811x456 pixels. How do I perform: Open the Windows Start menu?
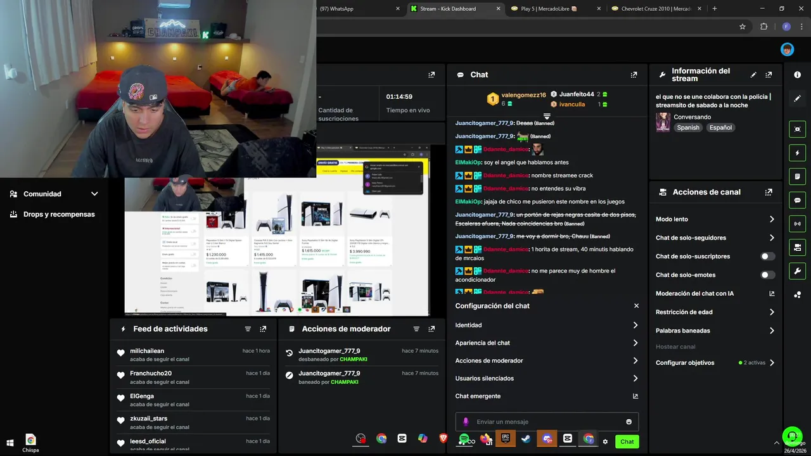tap(10, 443)
